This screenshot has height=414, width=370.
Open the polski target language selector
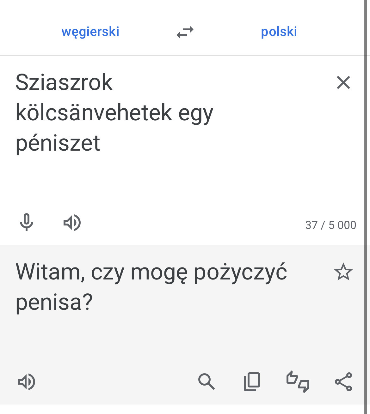279,32
